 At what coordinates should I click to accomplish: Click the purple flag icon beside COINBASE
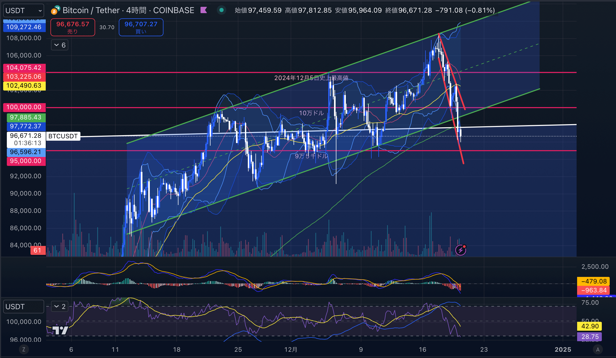click(204, 10)
